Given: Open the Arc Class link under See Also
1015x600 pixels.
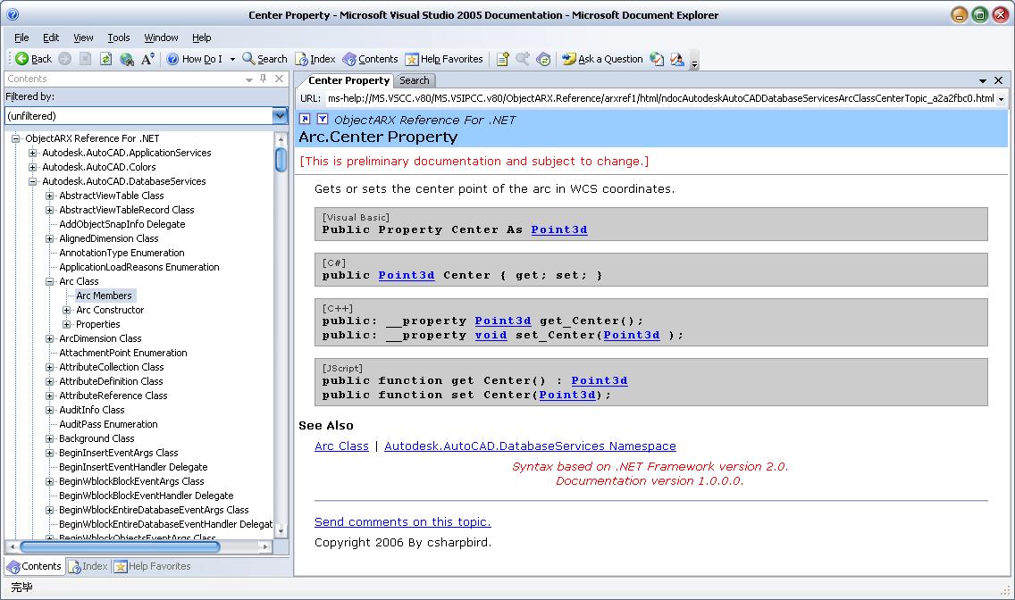Looking at the screenshot, I should click(x=342, y=446).
